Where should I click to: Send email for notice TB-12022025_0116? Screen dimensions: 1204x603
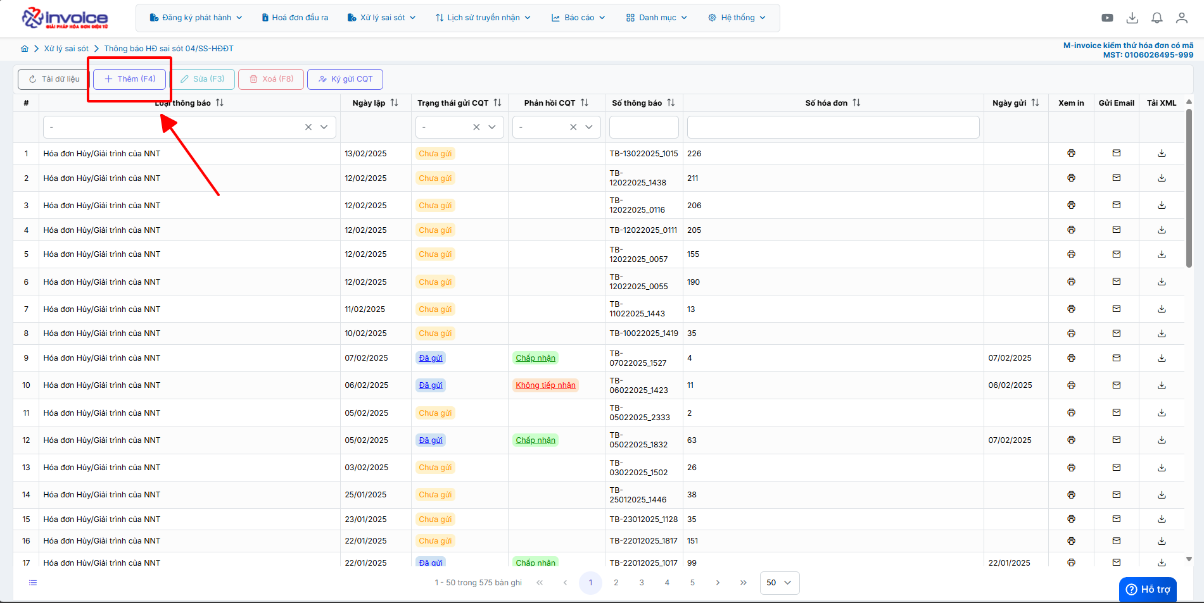pyautogui.click(x=1117, y=205)
